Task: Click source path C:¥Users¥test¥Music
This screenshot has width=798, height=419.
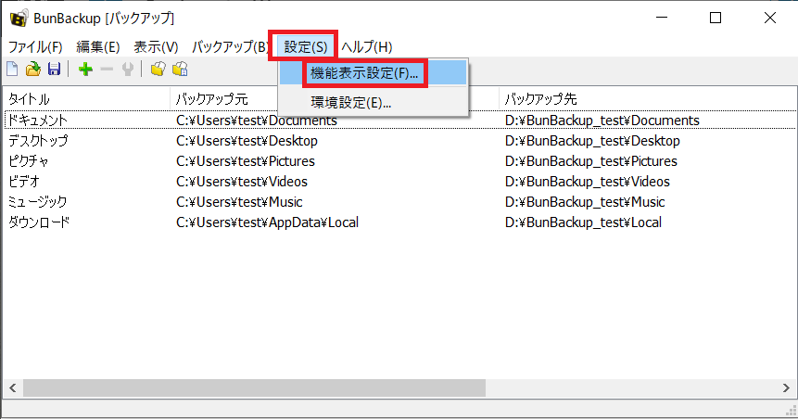Action: 239,202
